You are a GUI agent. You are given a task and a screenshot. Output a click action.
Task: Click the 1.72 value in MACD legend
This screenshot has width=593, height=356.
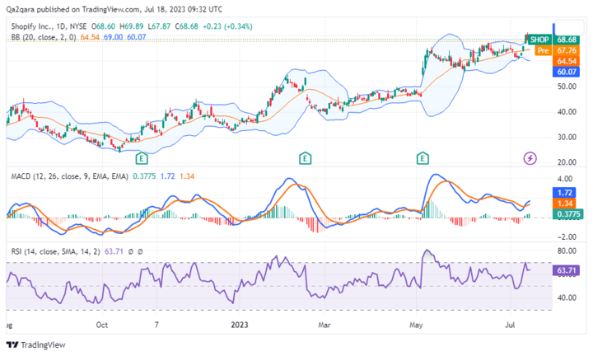(x=167, y=176)
